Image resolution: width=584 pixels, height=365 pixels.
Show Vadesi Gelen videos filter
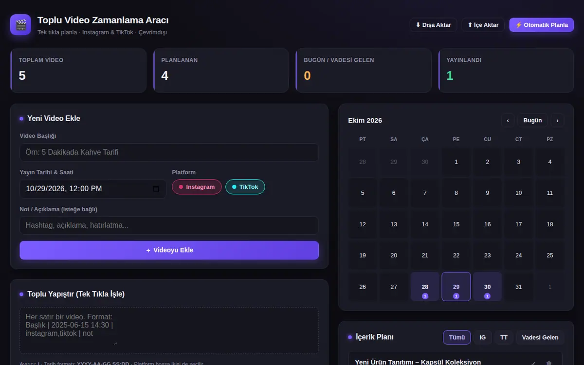(540, 337)
